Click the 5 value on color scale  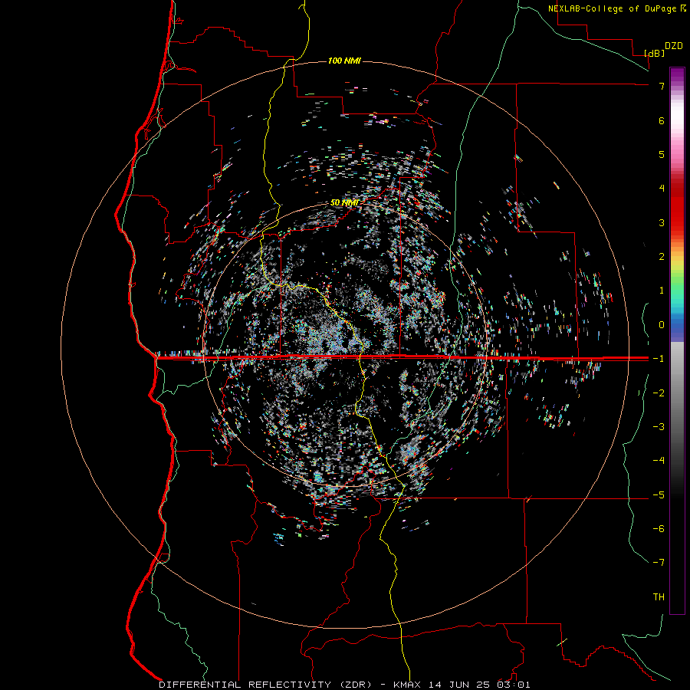(662, 154)
